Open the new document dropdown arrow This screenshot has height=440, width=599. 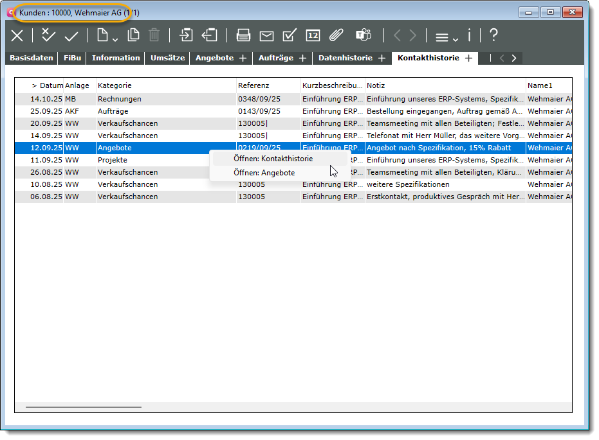pos(115,39)
